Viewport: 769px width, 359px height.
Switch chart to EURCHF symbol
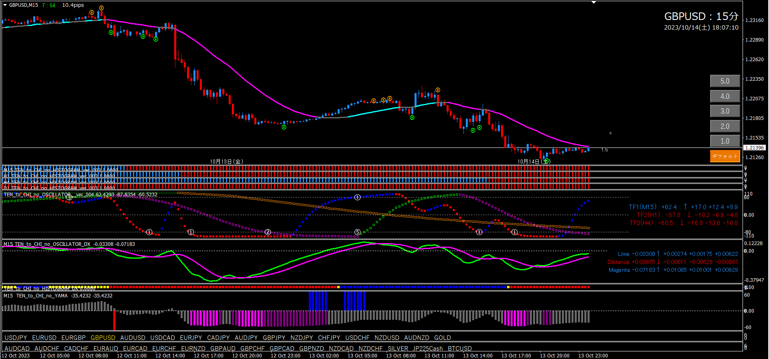[164, 349]
